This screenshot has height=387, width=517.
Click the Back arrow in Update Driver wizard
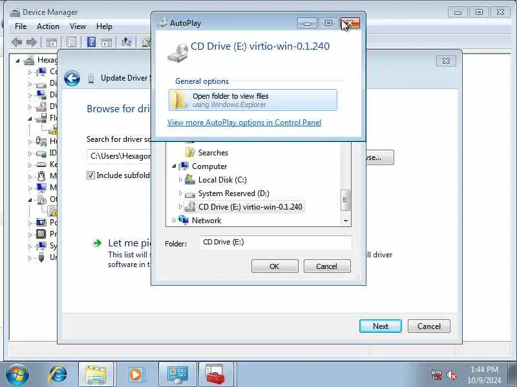pyautogui.click(x=72, y=78)
